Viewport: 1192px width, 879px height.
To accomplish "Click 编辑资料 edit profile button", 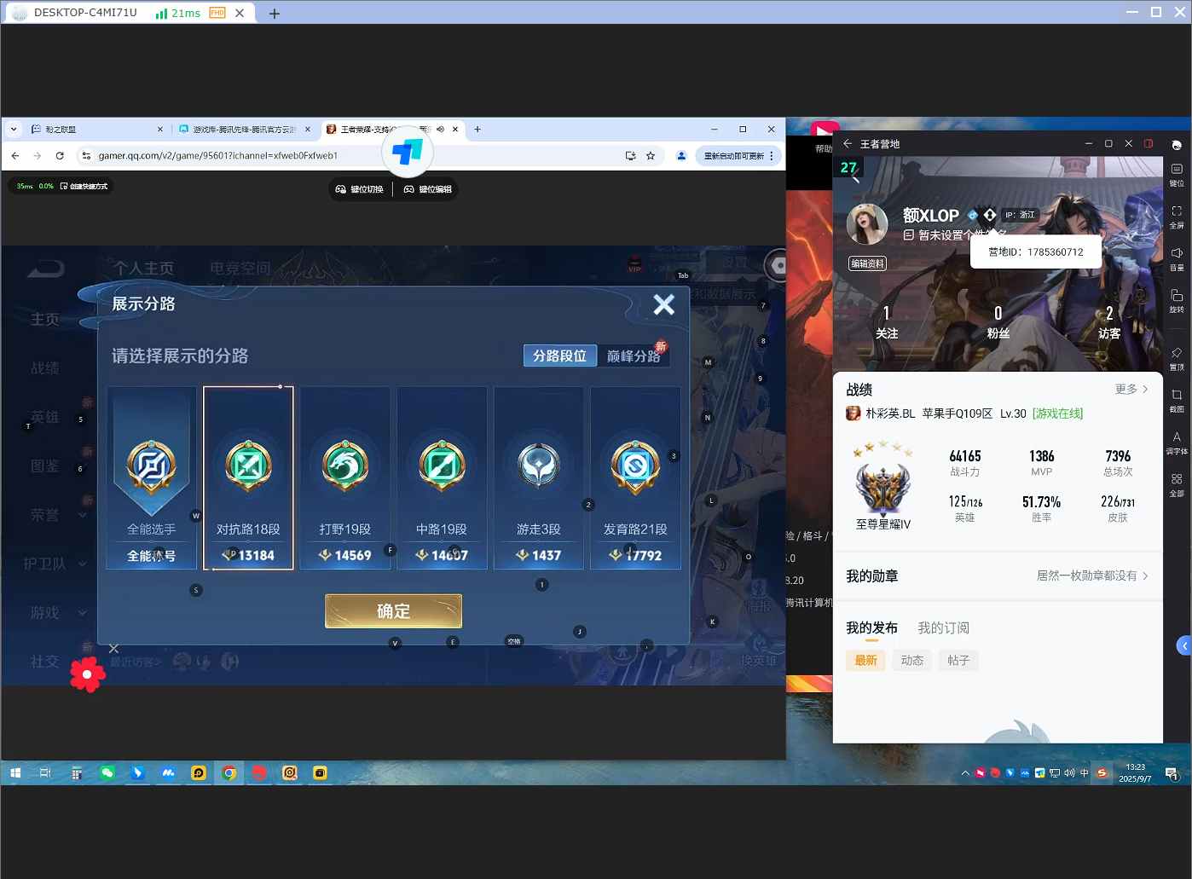I will click(867, 263).
